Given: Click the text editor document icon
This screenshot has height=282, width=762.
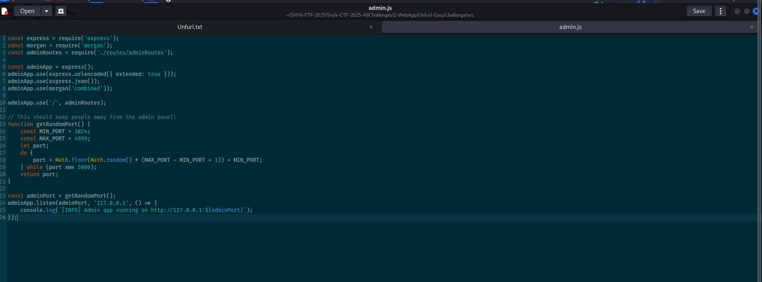Looking at the screenshot, I should tap(5, 11).
